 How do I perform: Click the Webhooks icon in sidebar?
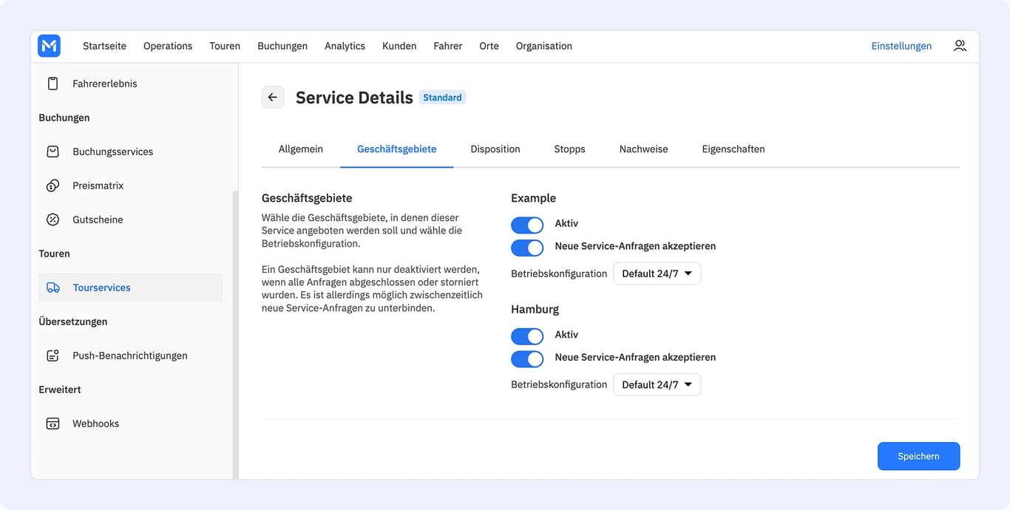click(52, 424)
